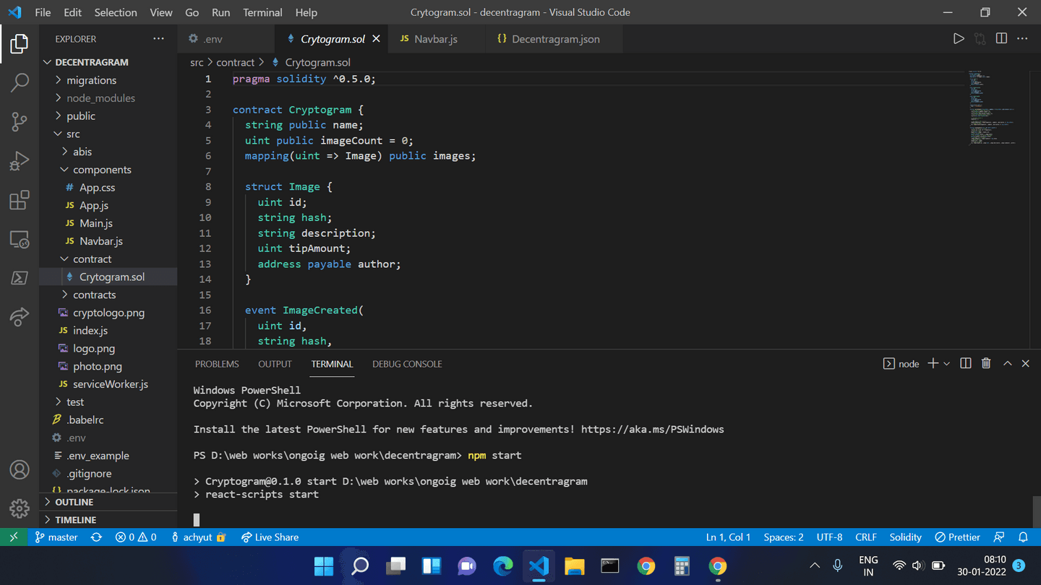The height and width of the screenshot is (585, 1041).
Task: Open the Live Share activity bar icon
Action: coord(20,316)
